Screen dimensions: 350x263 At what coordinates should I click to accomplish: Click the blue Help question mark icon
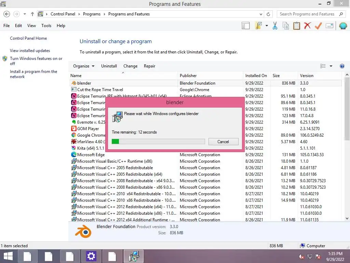(x=342, y=66)
